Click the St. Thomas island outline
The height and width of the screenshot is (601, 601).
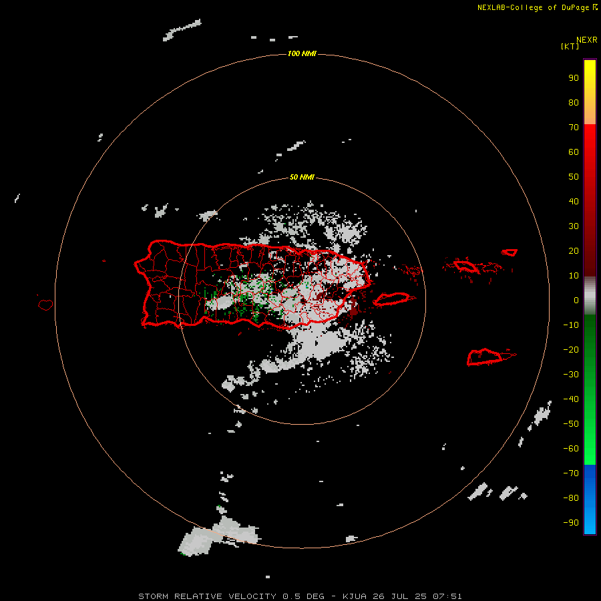point(465,266)
